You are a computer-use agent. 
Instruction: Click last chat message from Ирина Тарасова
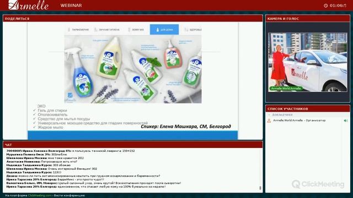(86, 187)
